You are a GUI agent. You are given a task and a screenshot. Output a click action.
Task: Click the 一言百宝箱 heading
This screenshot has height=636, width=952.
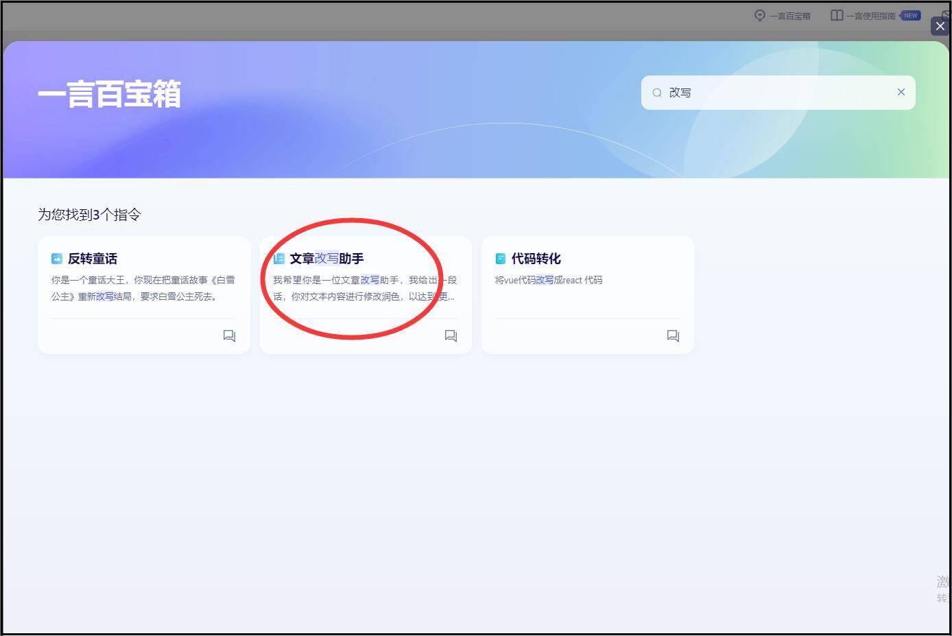[109, 94]
